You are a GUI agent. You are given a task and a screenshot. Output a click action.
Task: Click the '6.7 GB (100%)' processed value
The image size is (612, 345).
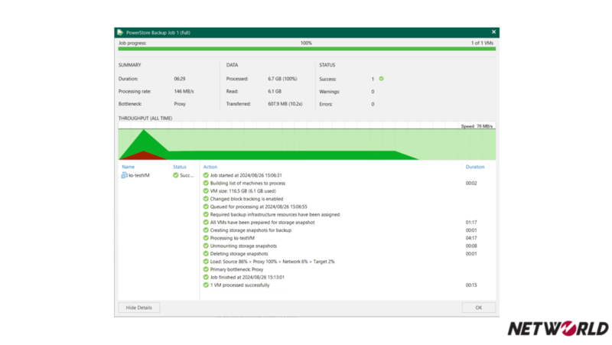click(282, 79)
